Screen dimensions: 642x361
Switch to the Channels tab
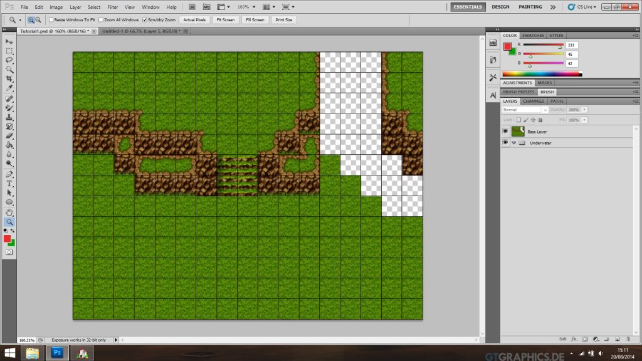coord(534,101)
